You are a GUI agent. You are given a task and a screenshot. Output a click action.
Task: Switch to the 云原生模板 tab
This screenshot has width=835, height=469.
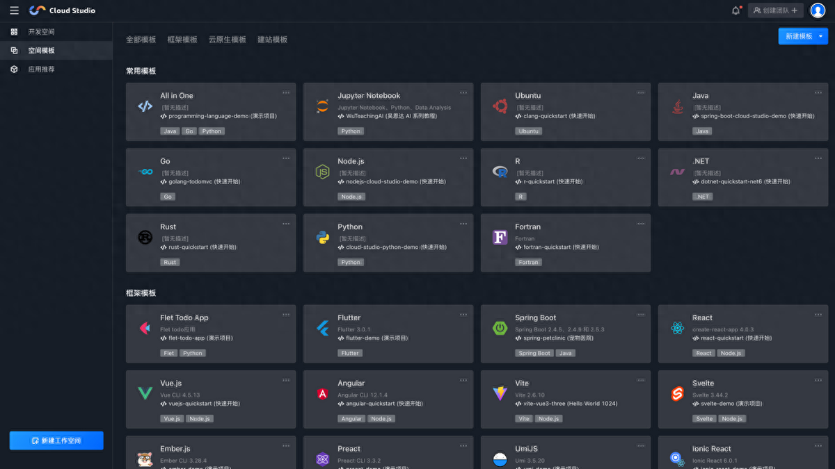click(228, 40)
